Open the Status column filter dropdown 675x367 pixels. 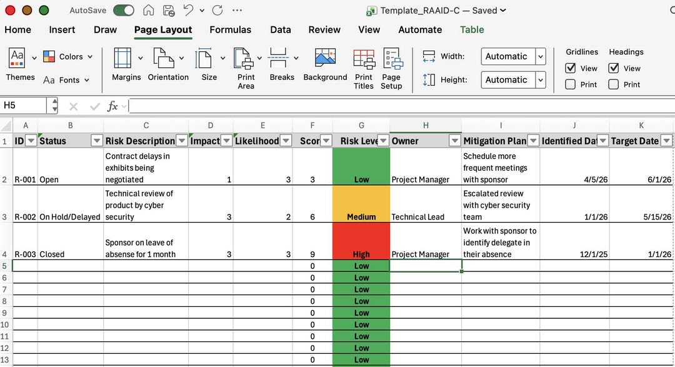(97, 141)
